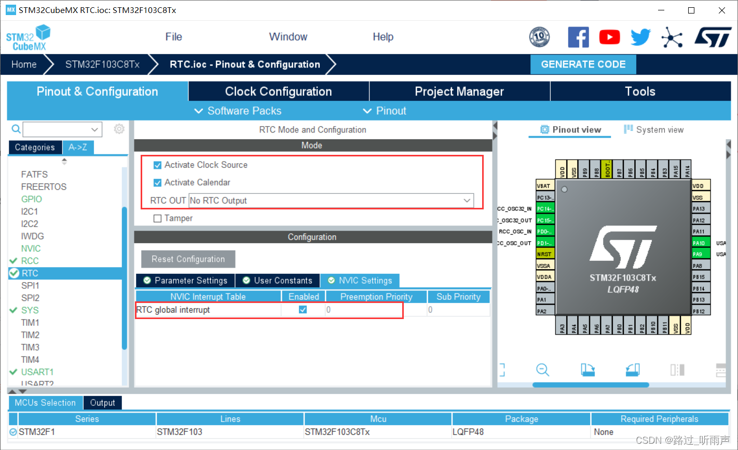Click the 10-year anniversary badge icon

tap(539, 37)
